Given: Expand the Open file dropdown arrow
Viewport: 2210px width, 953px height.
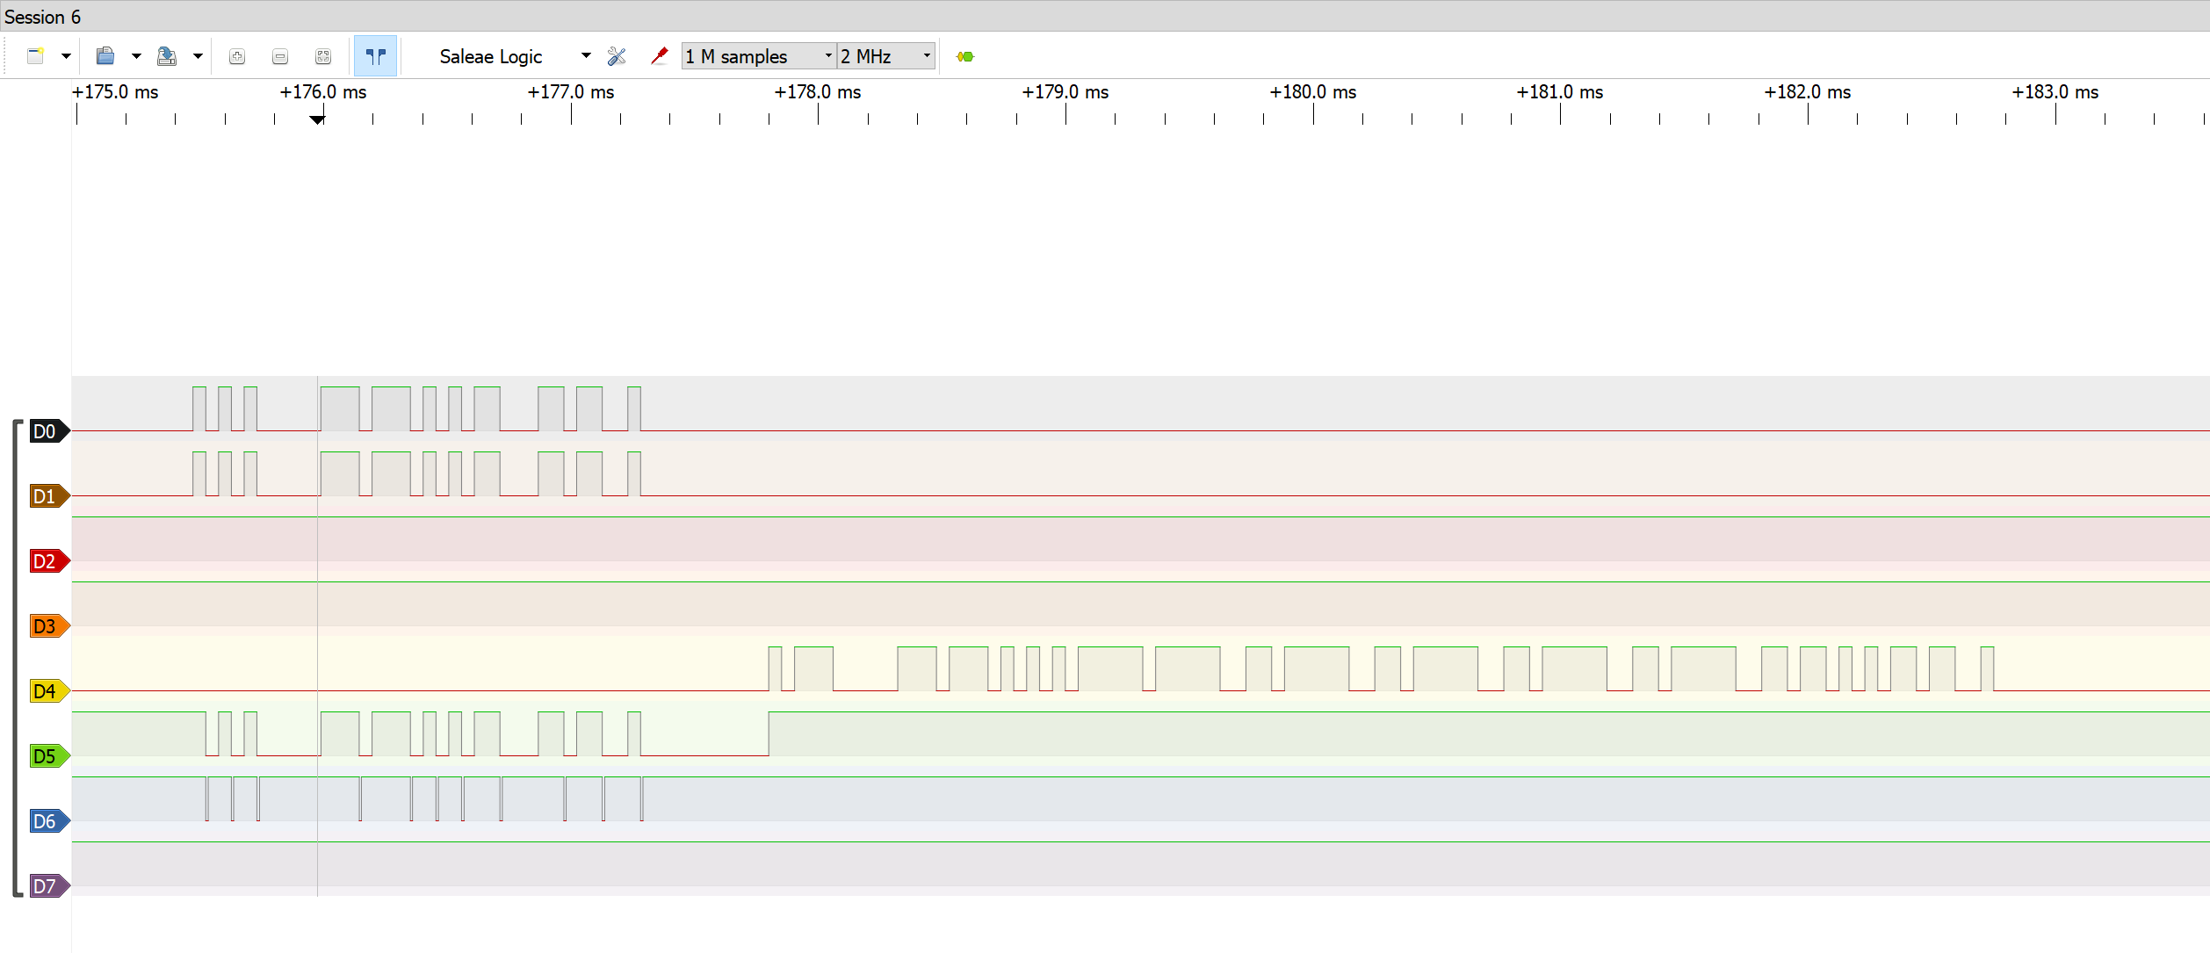Looking at the screenshot, I should 136,56.
